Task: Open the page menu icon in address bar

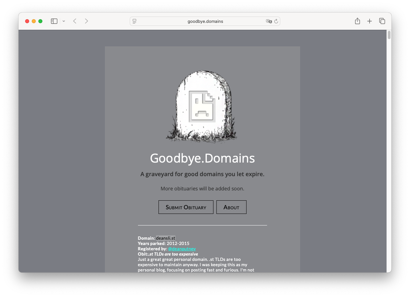Action: (x=135, y=21)
